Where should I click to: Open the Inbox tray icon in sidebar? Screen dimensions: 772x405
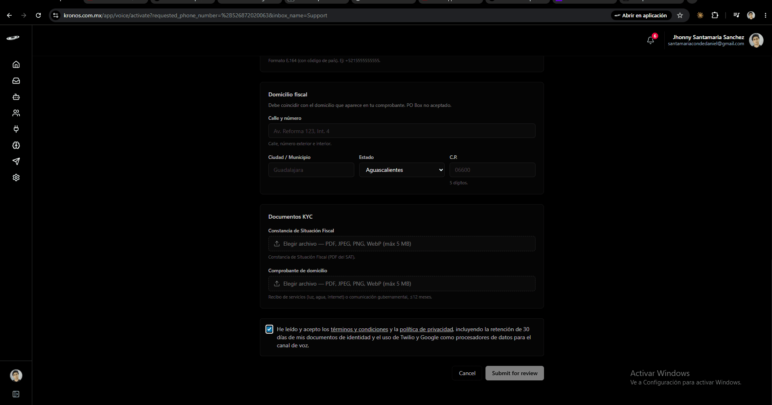[x=16, y=81]
